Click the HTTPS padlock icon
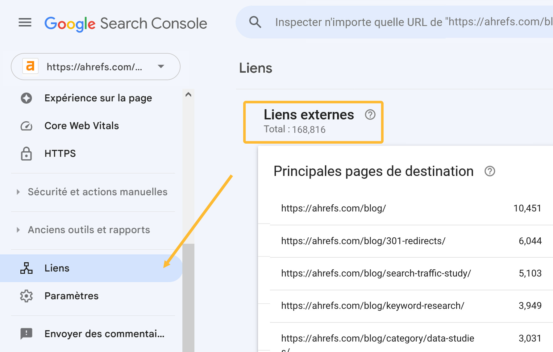Image resolution: width=553 pixels, height=352 pixels. [27, 153]
